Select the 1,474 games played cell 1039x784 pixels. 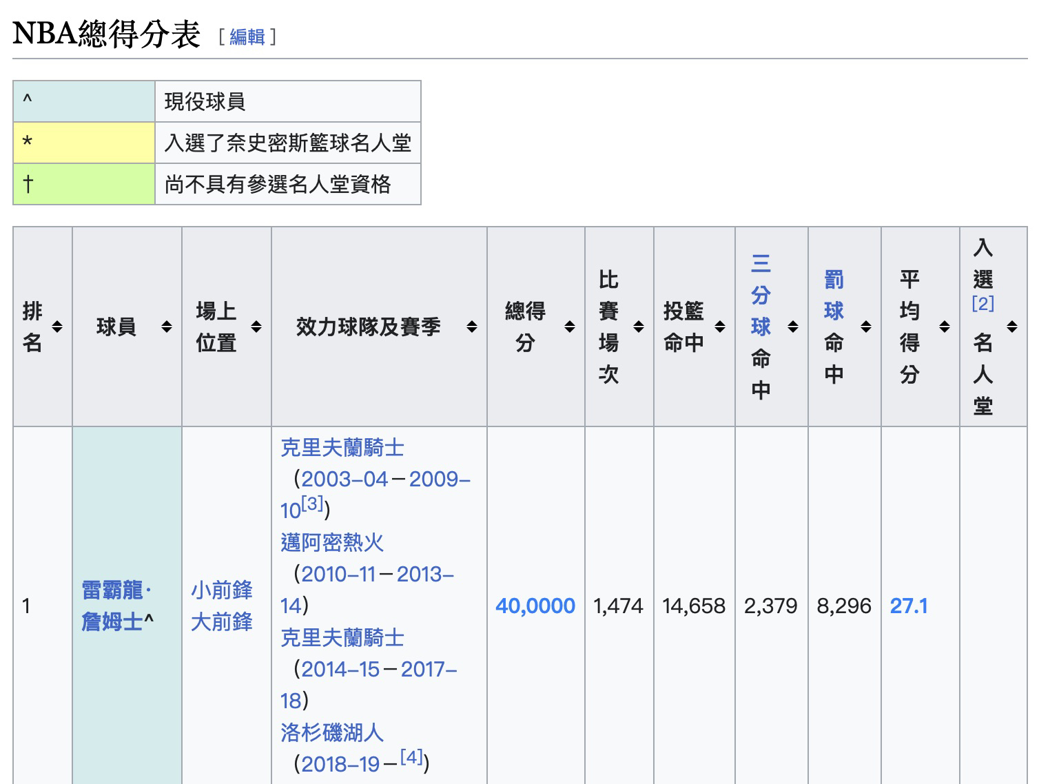(618, 606)
